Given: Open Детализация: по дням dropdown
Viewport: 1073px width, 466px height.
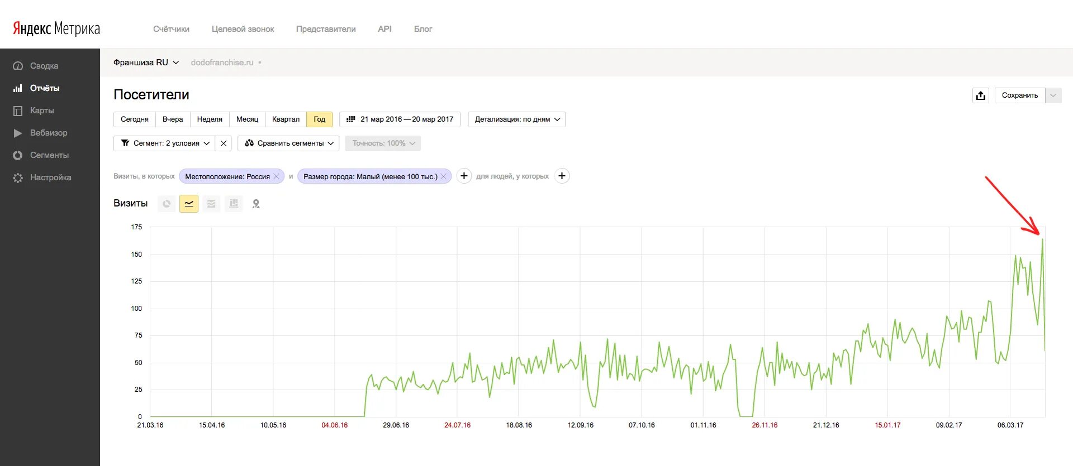Looking at the screenshot, I should [x=517, y=119].
